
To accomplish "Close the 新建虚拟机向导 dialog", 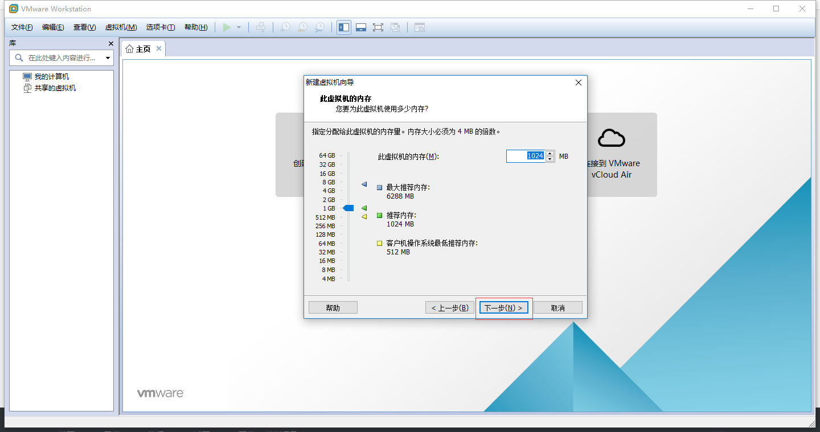I will click(579, 83).
